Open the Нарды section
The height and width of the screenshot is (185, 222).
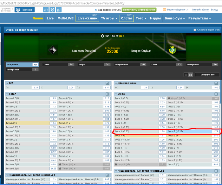[155, 18]
